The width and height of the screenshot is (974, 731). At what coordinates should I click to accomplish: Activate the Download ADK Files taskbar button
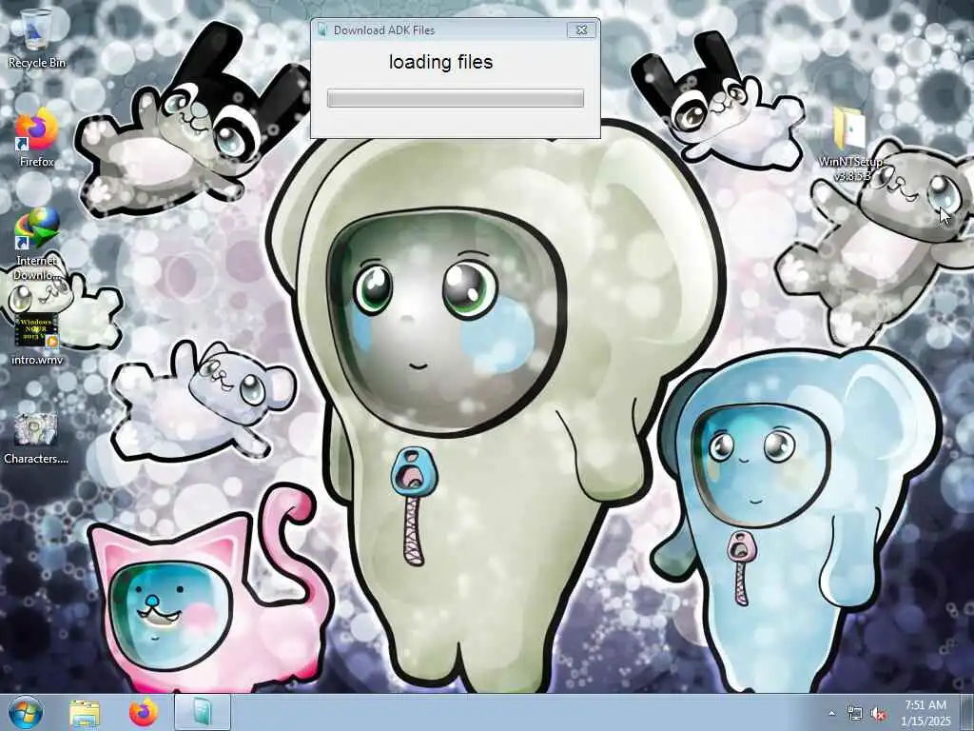[203, 712]
